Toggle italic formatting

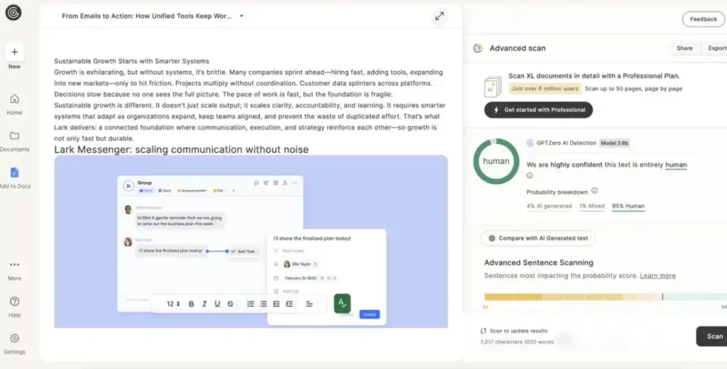pyautogui.click(x=204, y=304)
